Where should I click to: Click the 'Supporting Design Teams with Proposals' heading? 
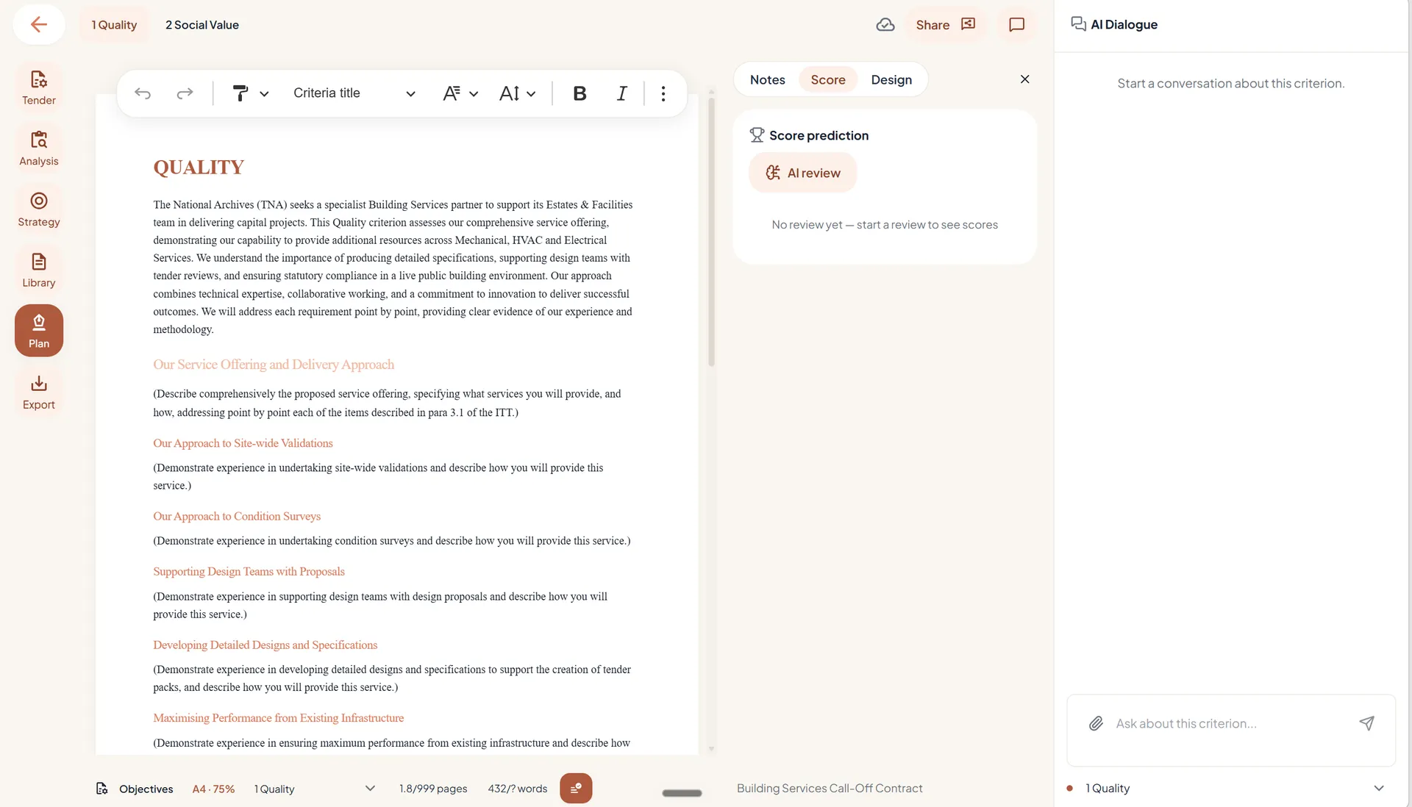point(249,571)
